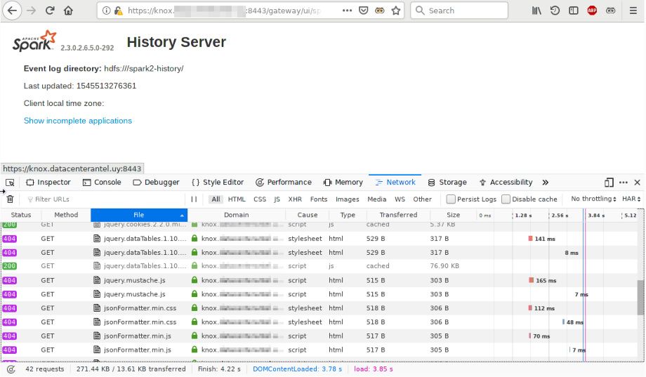
Task: Switch to the Memory tab
Action: pos(343,182)
